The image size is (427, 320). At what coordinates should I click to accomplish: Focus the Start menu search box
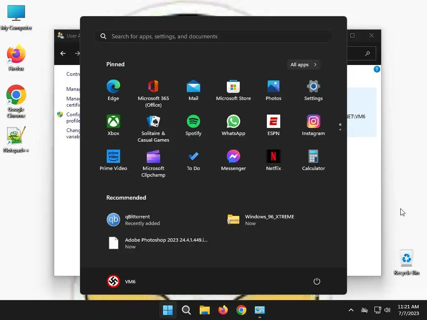point(213,37)
